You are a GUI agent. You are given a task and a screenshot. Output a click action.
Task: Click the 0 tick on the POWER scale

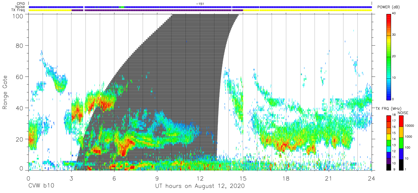[393, 99]
